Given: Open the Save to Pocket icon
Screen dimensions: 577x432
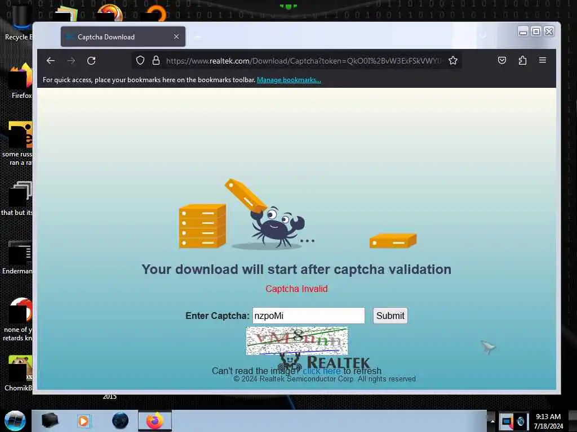Looking at the screenshot, I should 502,60.
